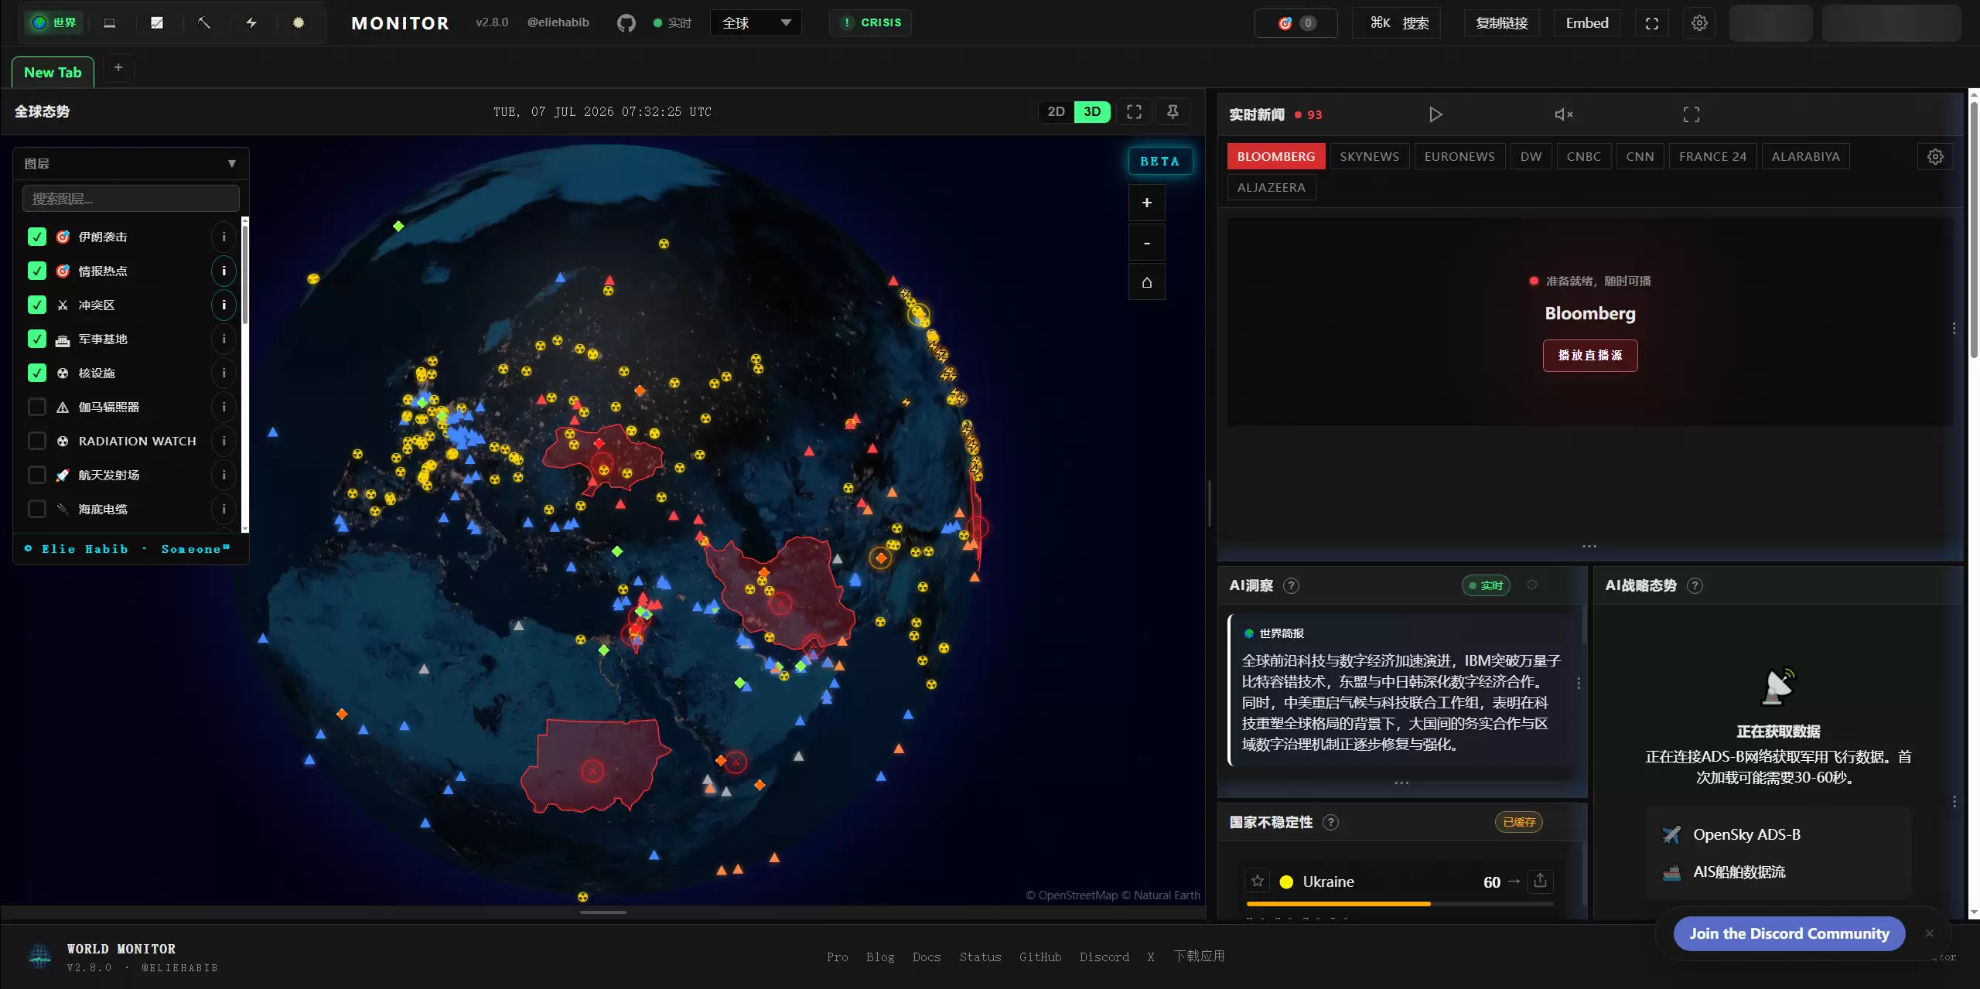The image size is (1980, 989).
Task: Dismiss the Discord community banner
Action: point(1929,934)
